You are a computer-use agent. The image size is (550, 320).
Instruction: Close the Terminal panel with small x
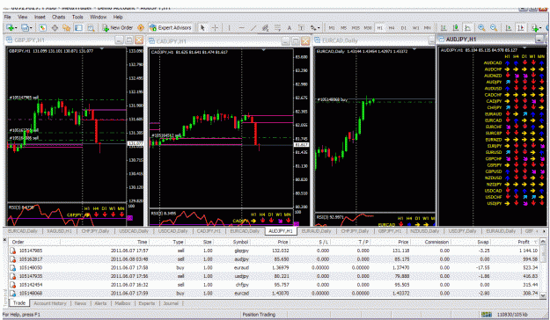tap(4, 240)
